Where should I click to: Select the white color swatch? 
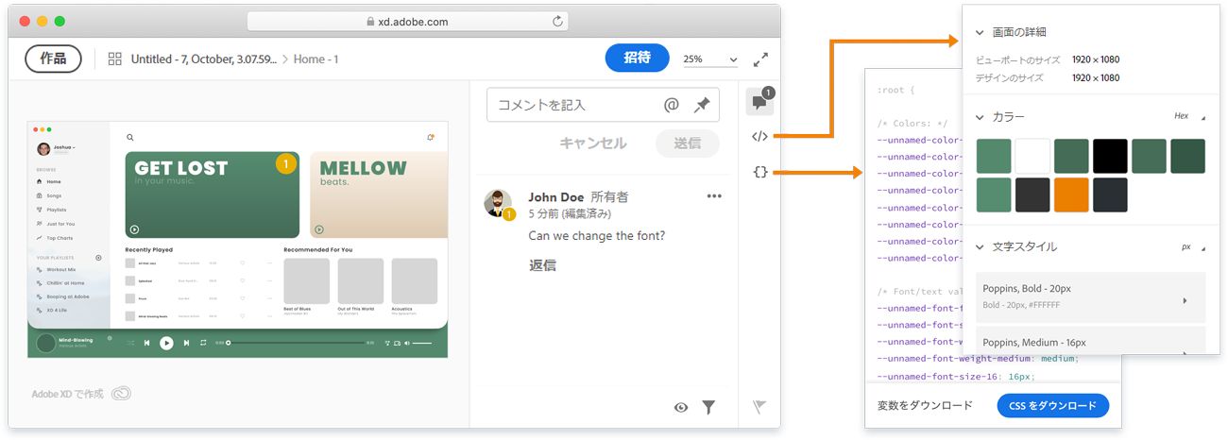click(1032, 156)
